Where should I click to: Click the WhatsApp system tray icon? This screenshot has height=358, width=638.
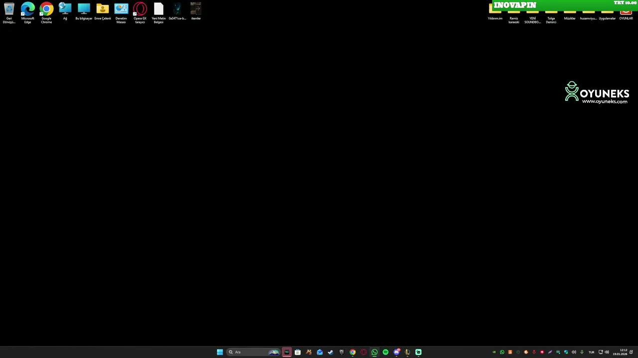502,352
